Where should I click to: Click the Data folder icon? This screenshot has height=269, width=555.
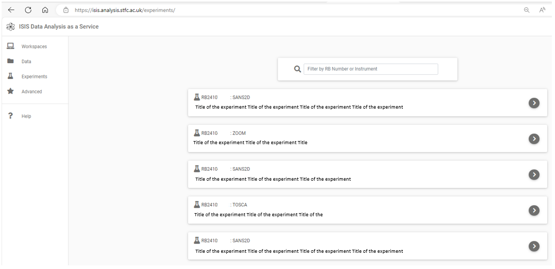[10, 61]
